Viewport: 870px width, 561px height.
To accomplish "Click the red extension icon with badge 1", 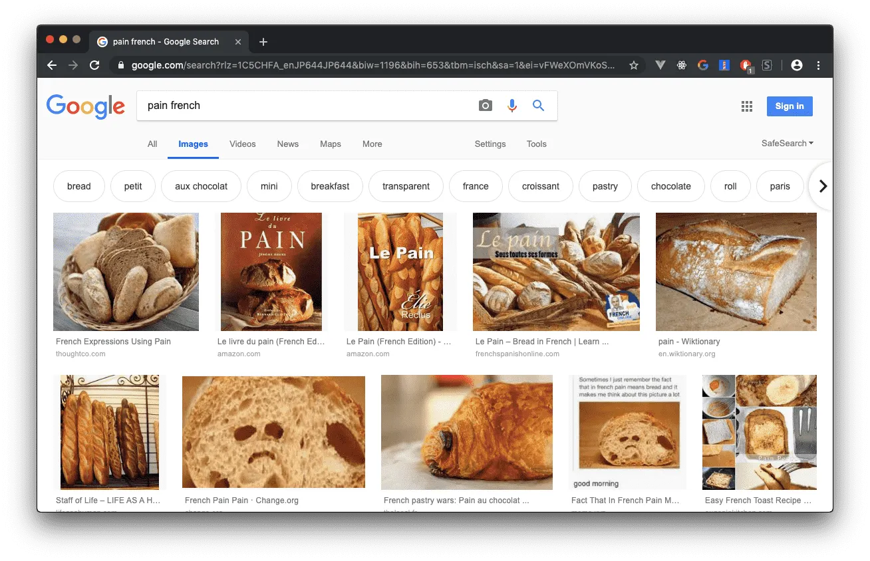I will click(746, 65).
